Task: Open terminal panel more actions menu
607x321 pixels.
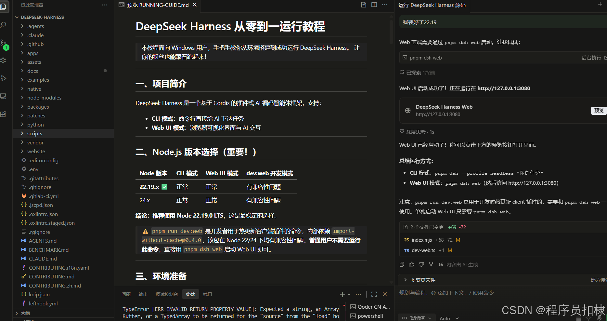Action: 358,294
